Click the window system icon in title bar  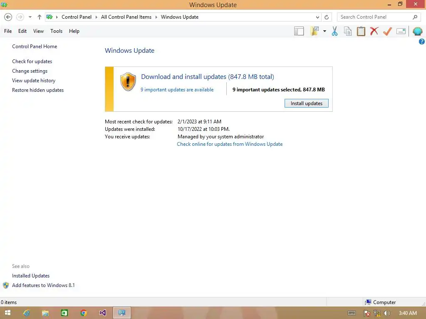pos(4,5)
